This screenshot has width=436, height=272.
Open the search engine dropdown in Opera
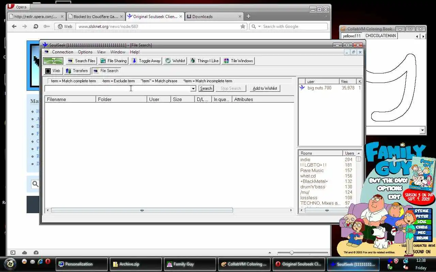pyautogui.click(x=259, y=26)
